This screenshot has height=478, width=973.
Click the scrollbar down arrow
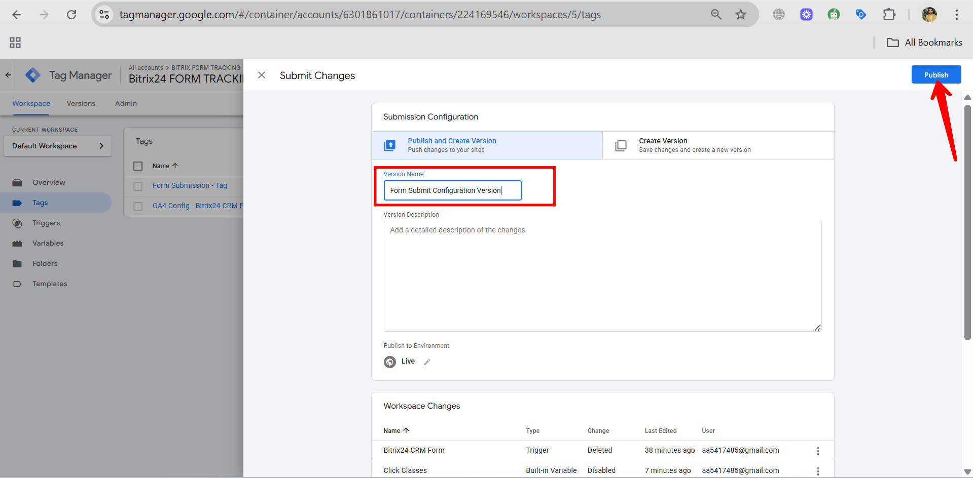pyautogui.click(x=967, y=471)
